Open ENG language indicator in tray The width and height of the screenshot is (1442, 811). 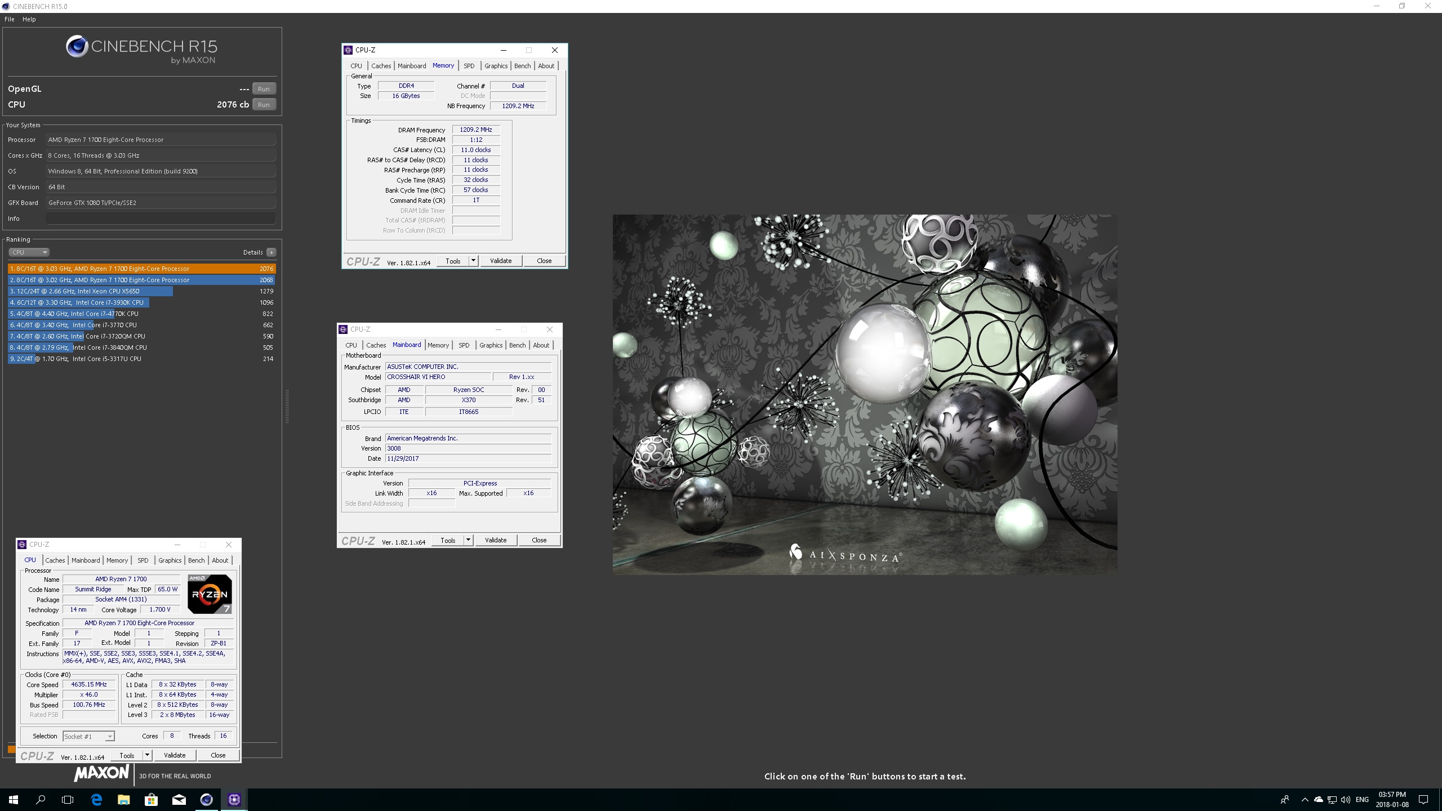coord(1362,800)
